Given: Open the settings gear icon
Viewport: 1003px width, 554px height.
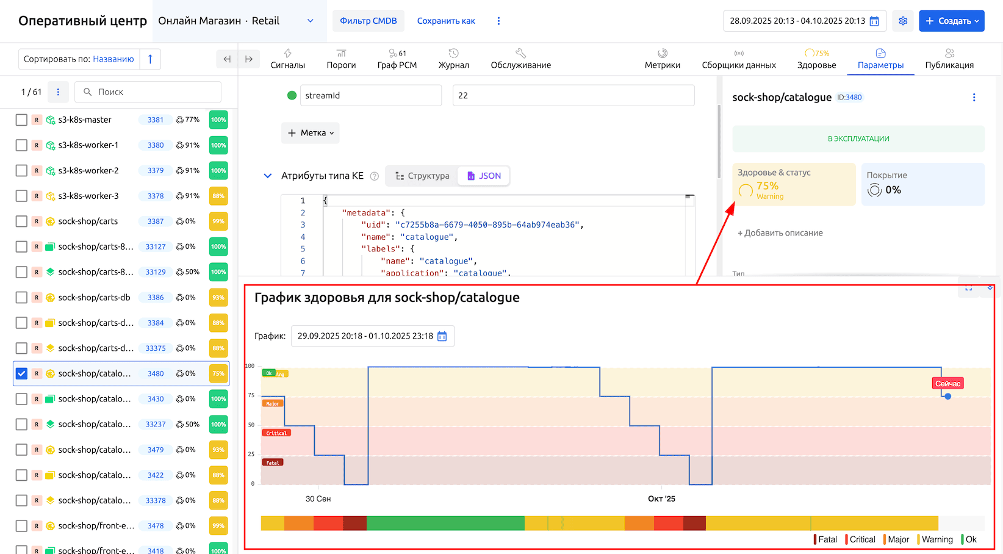Looking at the screenshot, I should pos(902,21).
